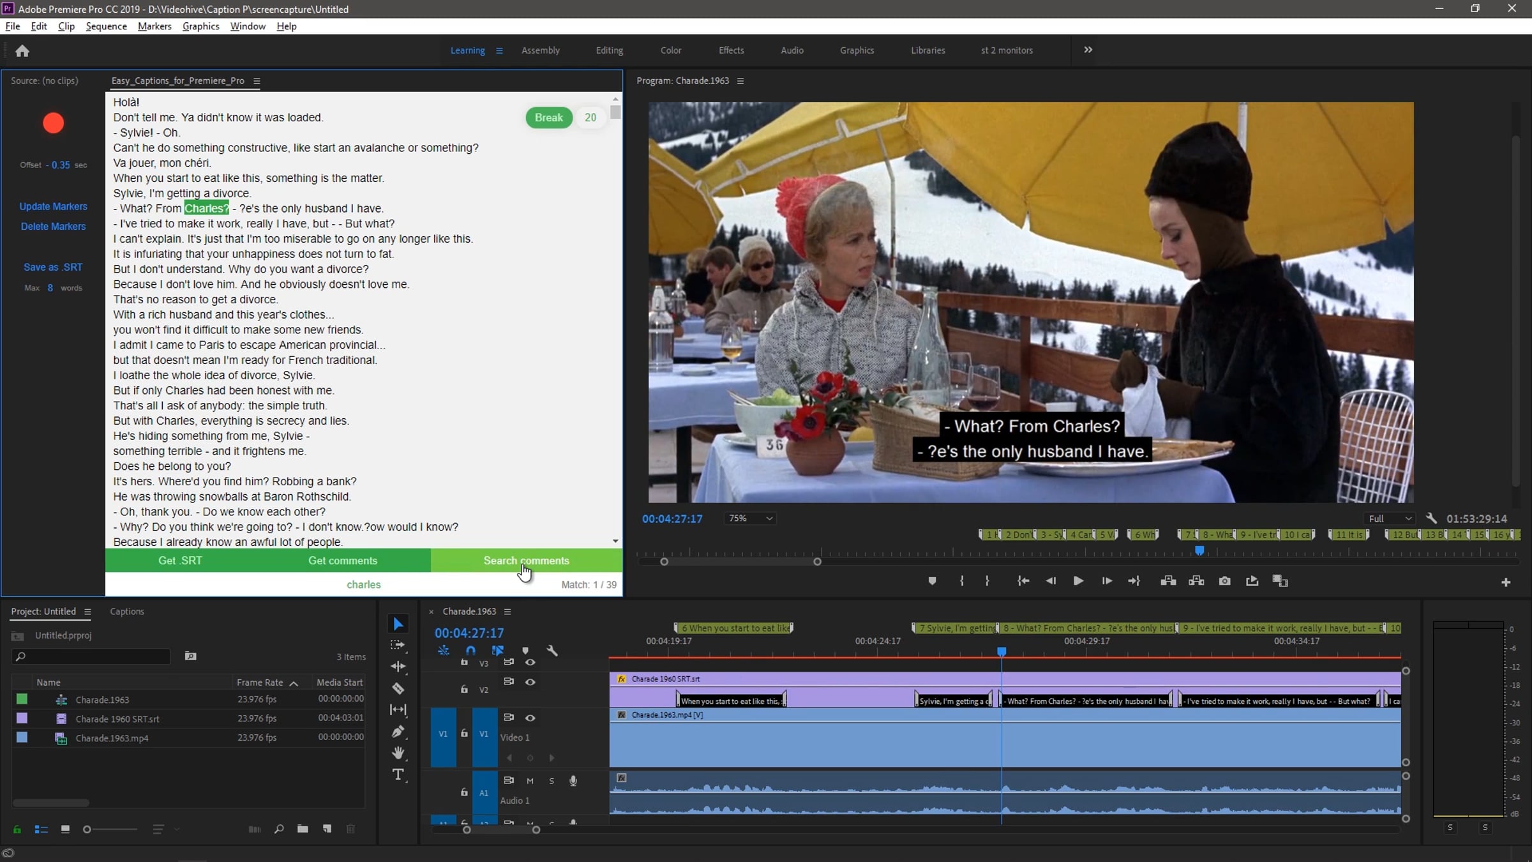Click the New Item icon in Project panel
This screenshot has height=862, width=1532.
pos(327,829)
